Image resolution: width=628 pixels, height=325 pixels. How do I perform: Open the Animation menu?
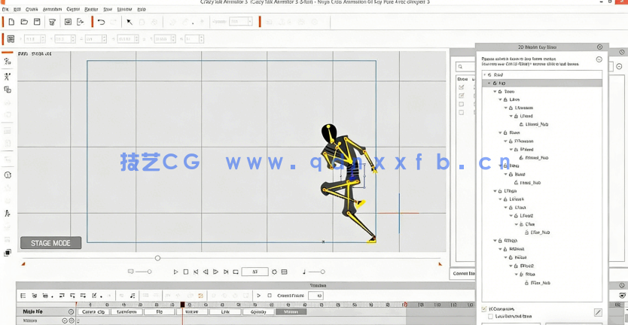(x=53, y=9)
